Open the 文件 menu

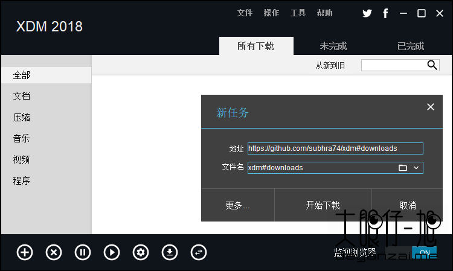coord(245,13)
